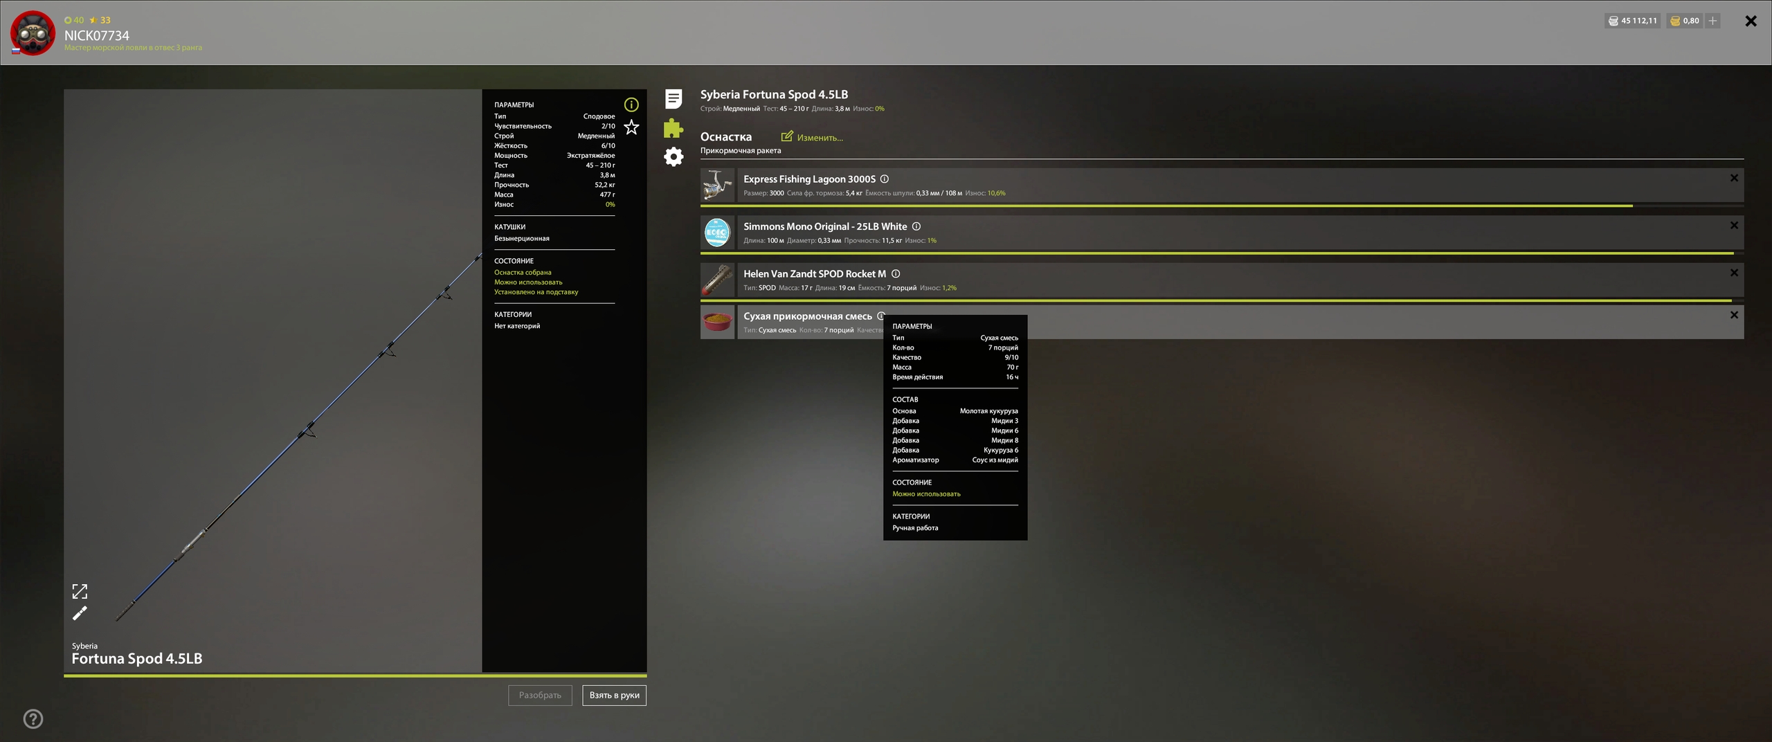Viewport: 1772px width, 742px height.
Task: Open the description notes tab icon
Action: pyautogui.click(x=673, y=99)
